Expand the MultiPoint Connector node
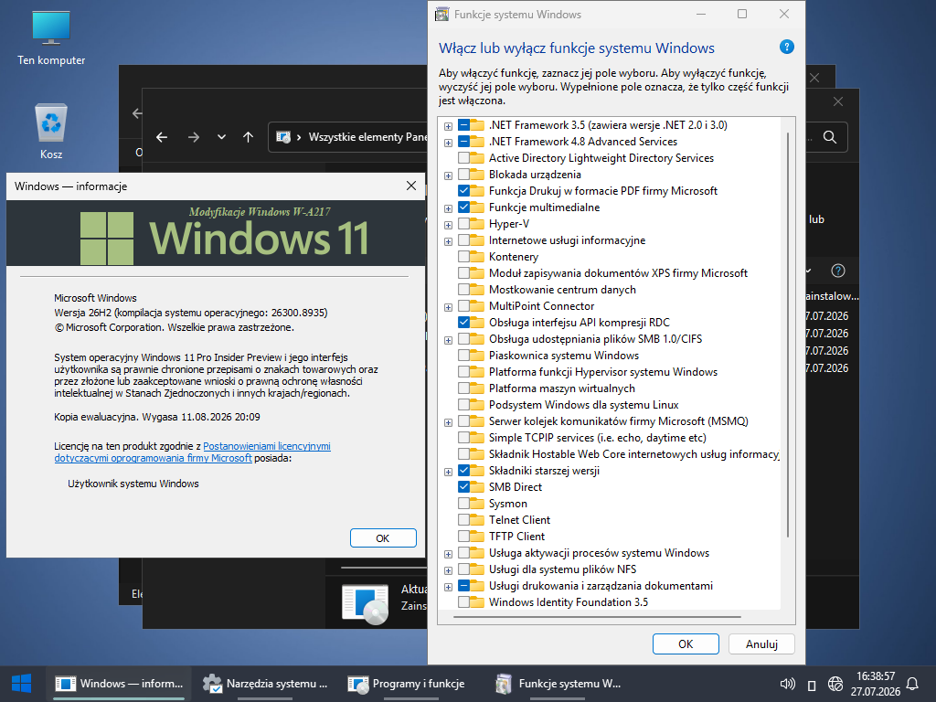The image size is (936, 702). click(448, 307)
